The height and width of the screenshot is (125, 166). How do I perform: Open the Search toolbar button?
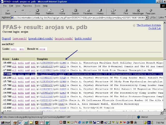point(75,11)
